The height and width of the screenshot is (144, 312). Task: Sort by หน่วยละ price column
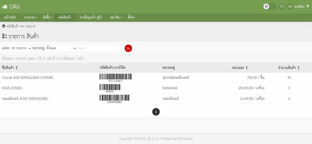point(247,68)
